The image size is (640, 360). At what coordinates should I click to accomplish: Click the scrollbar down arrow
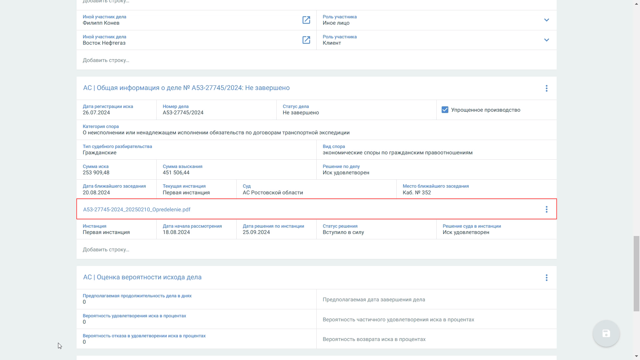(636, 357)
